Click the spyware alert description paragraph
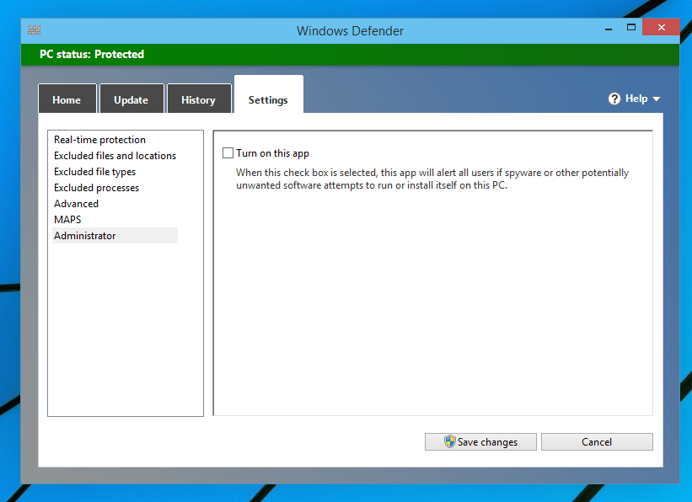 point(432,179)
